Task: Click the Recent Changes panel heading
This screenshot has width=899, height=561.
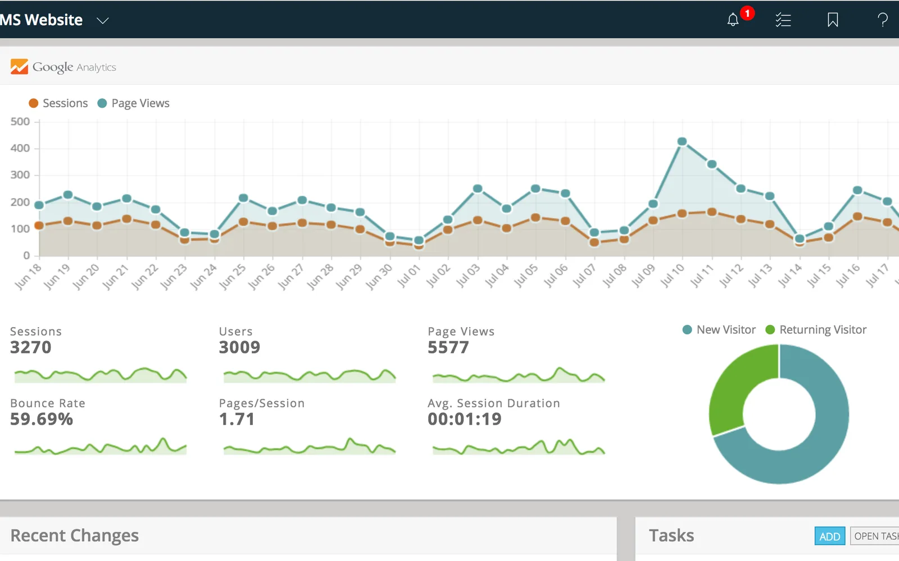Action: [x=75, y=536]
